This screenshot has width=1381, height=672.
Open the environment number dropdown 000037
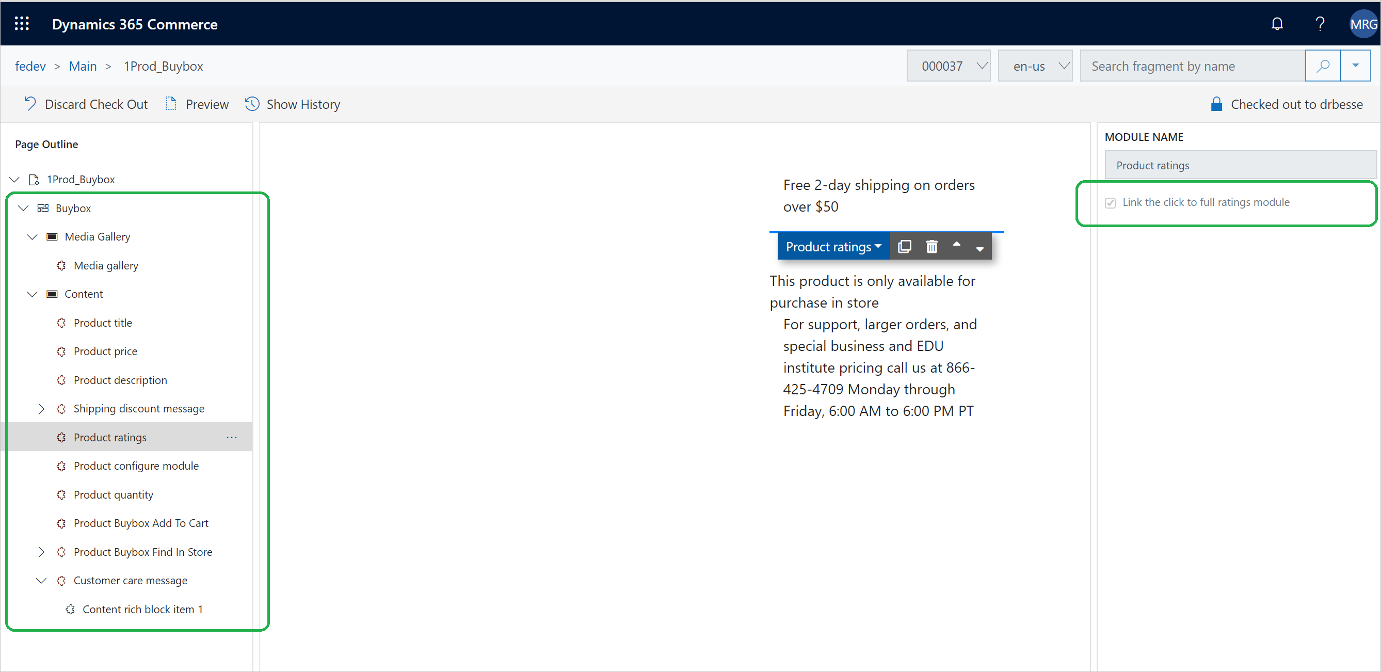point(950,65)
